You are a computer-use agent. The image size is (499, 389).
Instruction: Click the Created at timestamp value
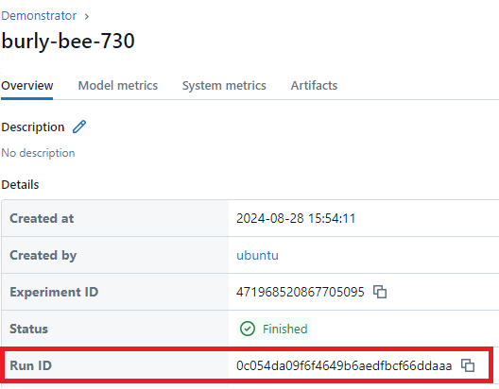[x=296, y=218]
